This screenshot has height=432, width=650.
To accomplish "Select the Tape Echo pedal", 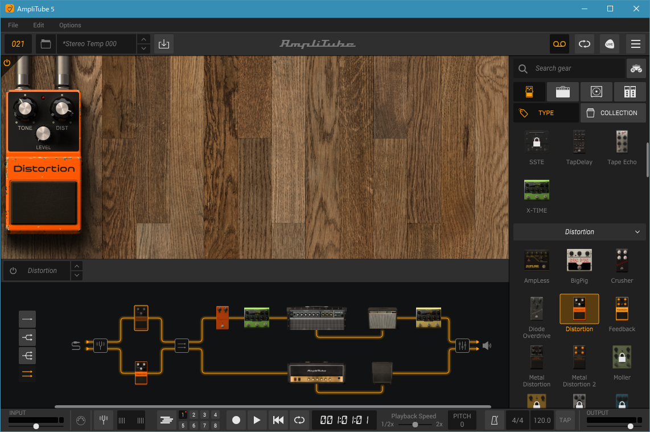I will tap(622, 148).
